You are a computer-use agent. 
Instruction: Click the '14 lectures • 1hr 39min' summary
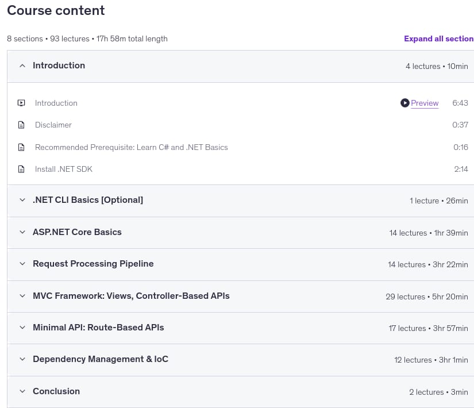point(429,233)
